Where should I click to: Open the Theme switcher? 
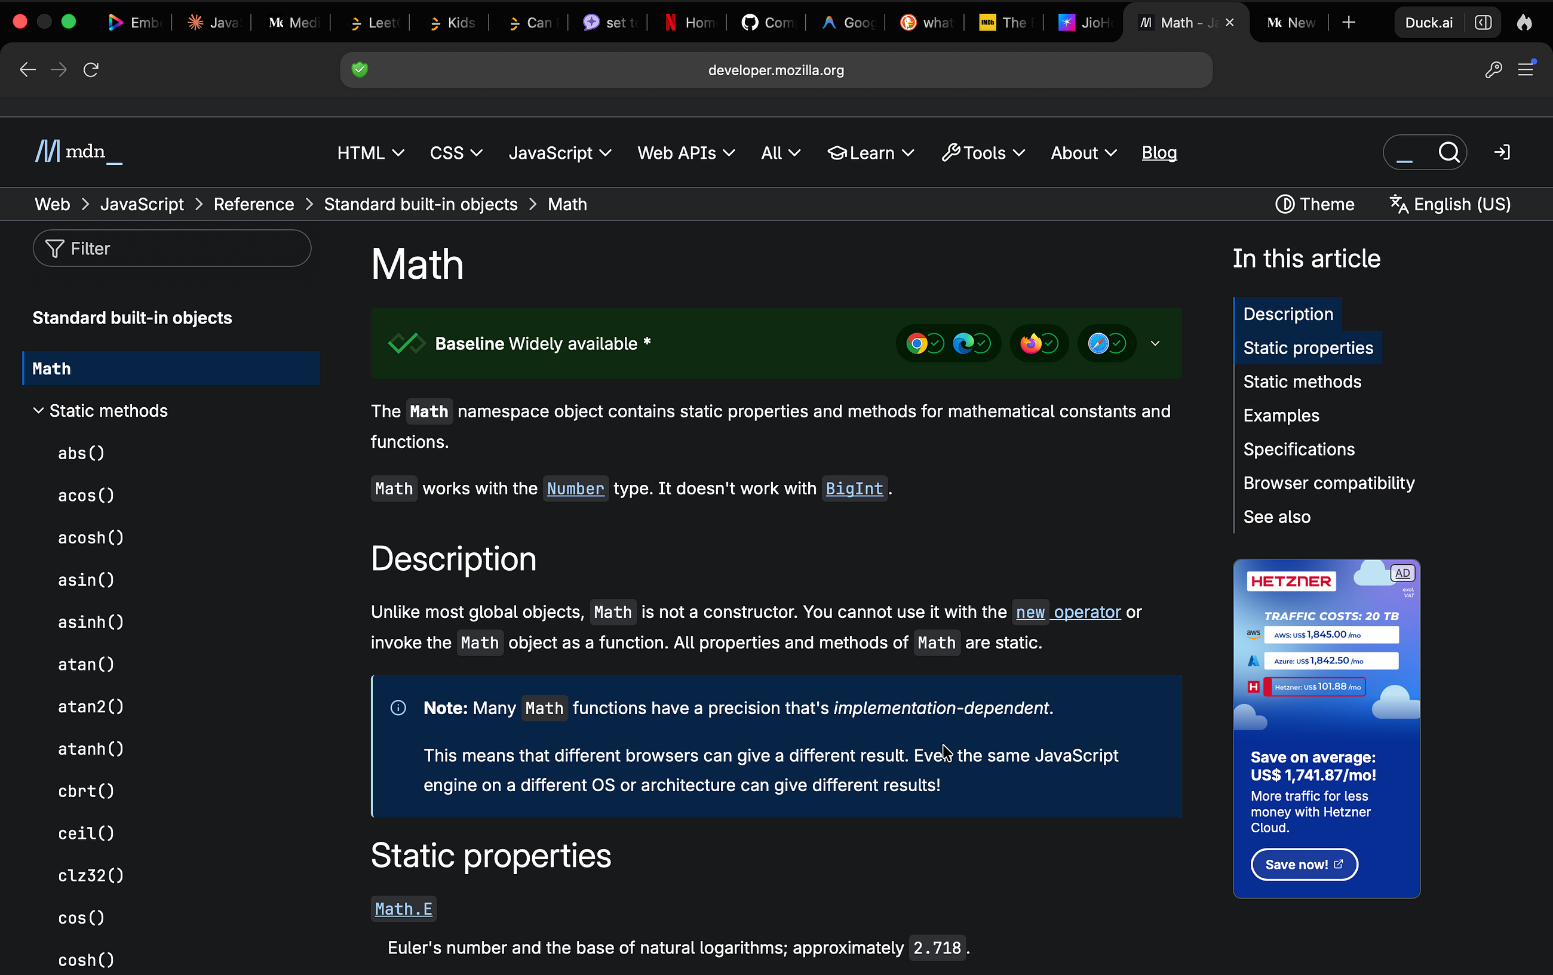pos(1314,204)
